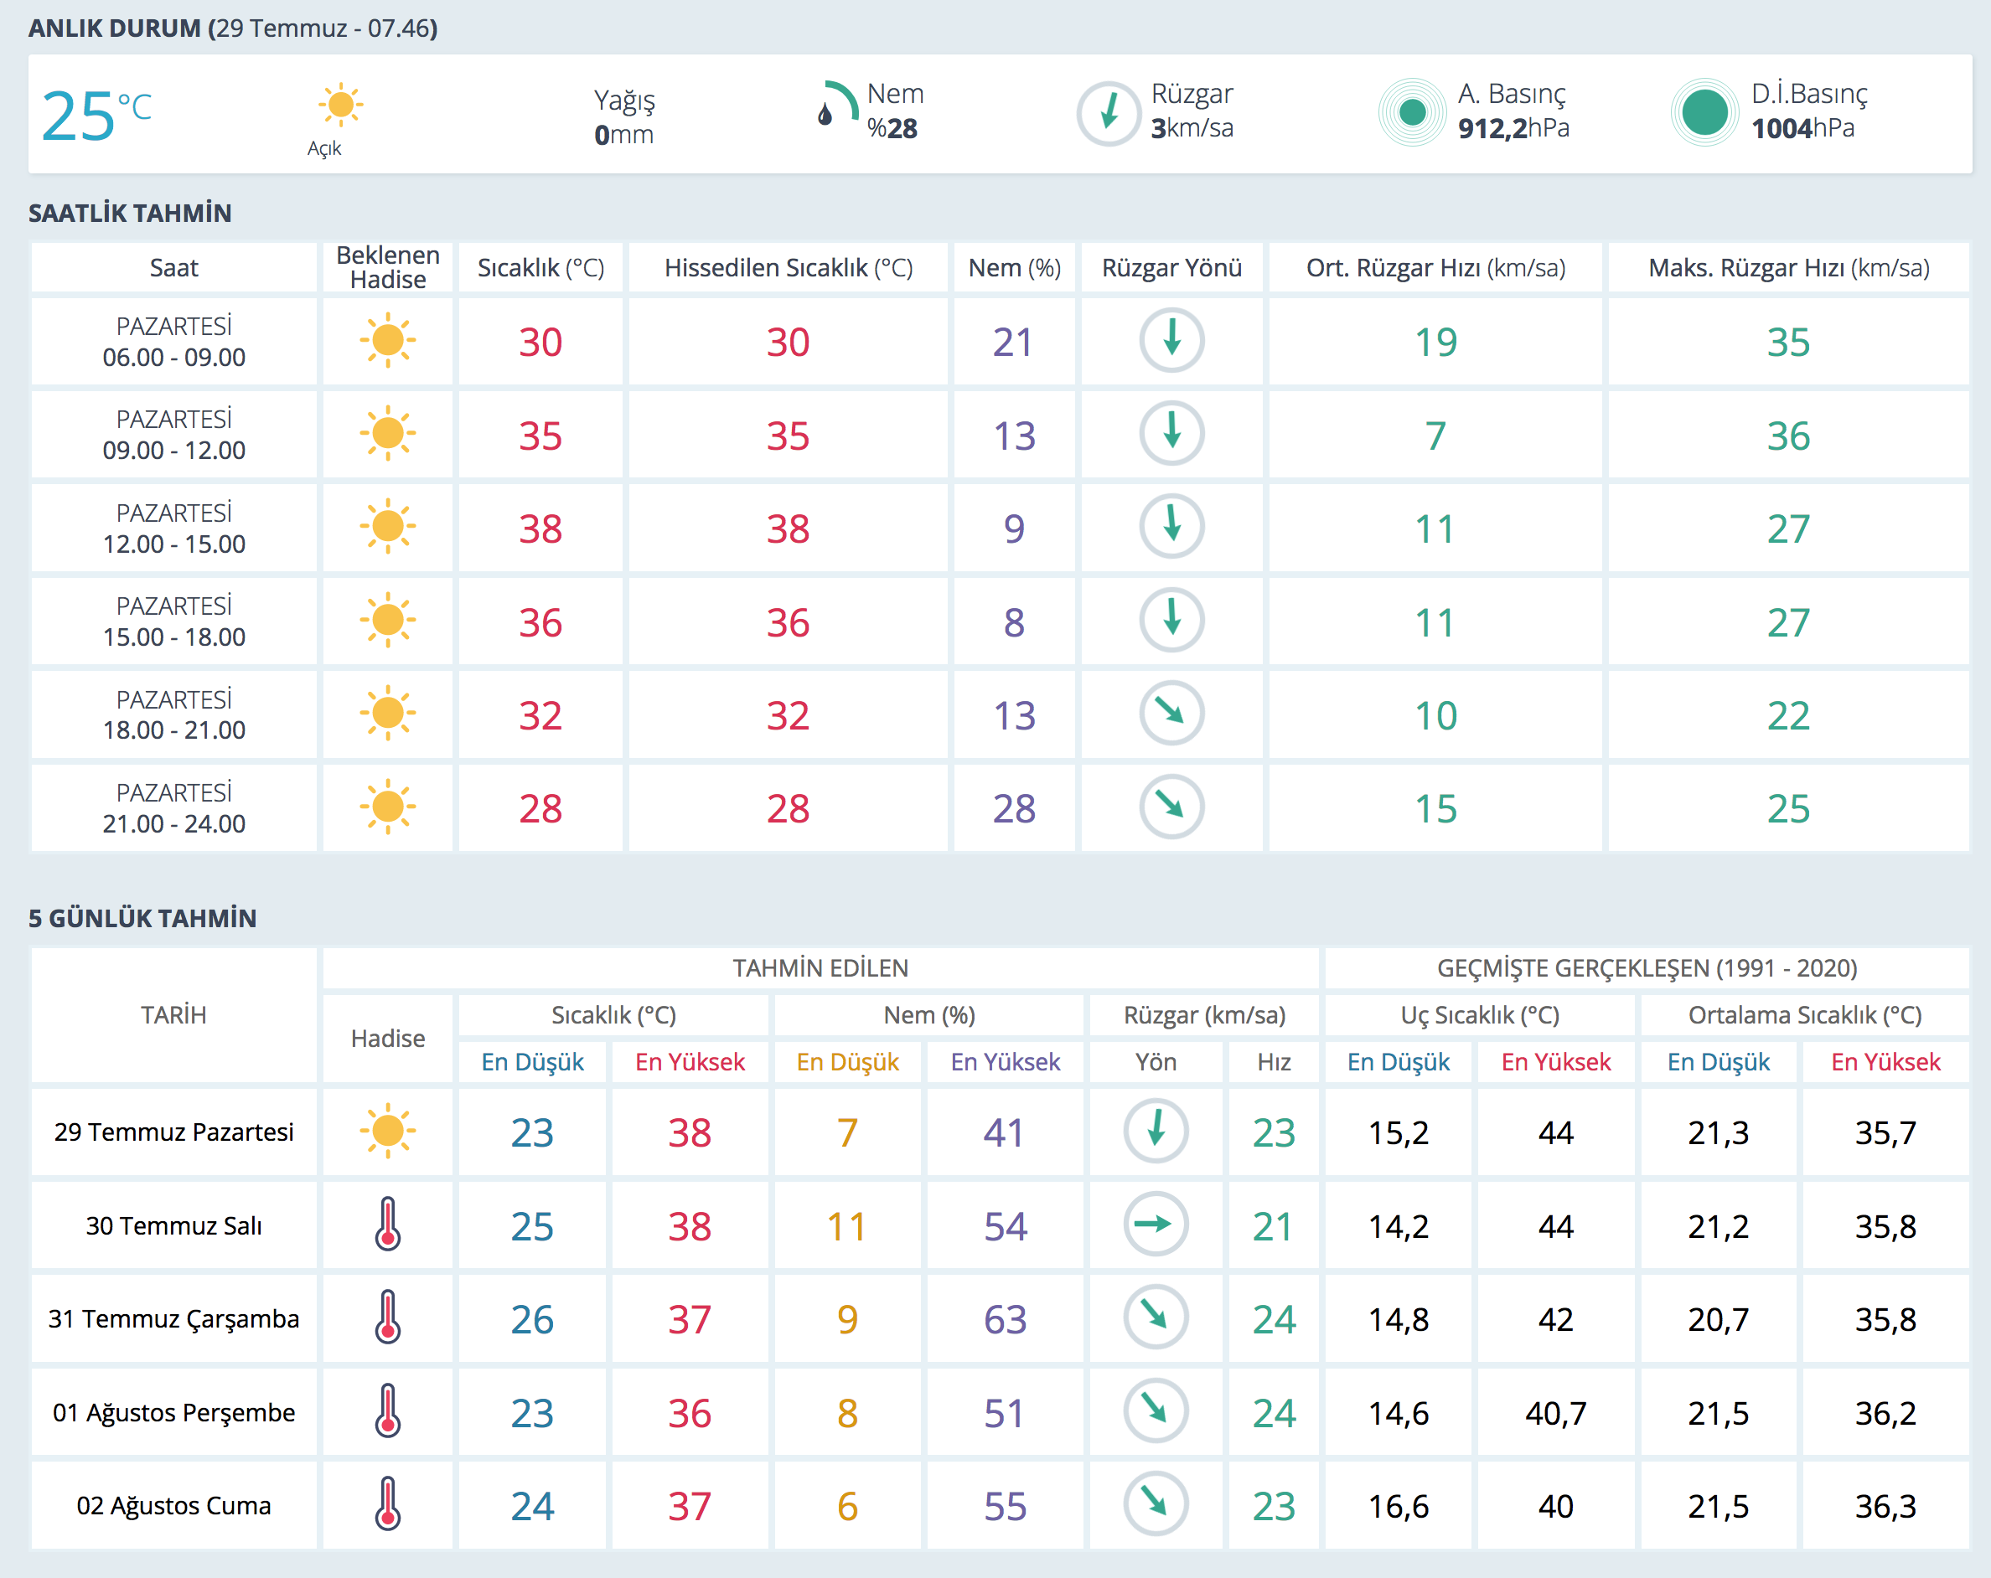This screenshot has height=1578, width=1991.
Task: Click wind direction icon for 29 Temmuz Pazartesi
Action: (x=1155, y=1130)
